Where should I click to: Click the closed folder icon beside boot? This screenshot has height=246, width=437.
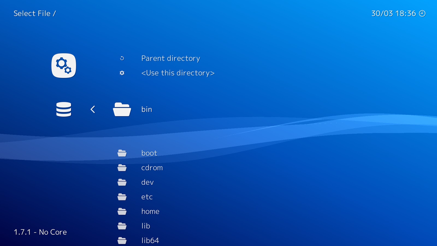pos(122,153)
